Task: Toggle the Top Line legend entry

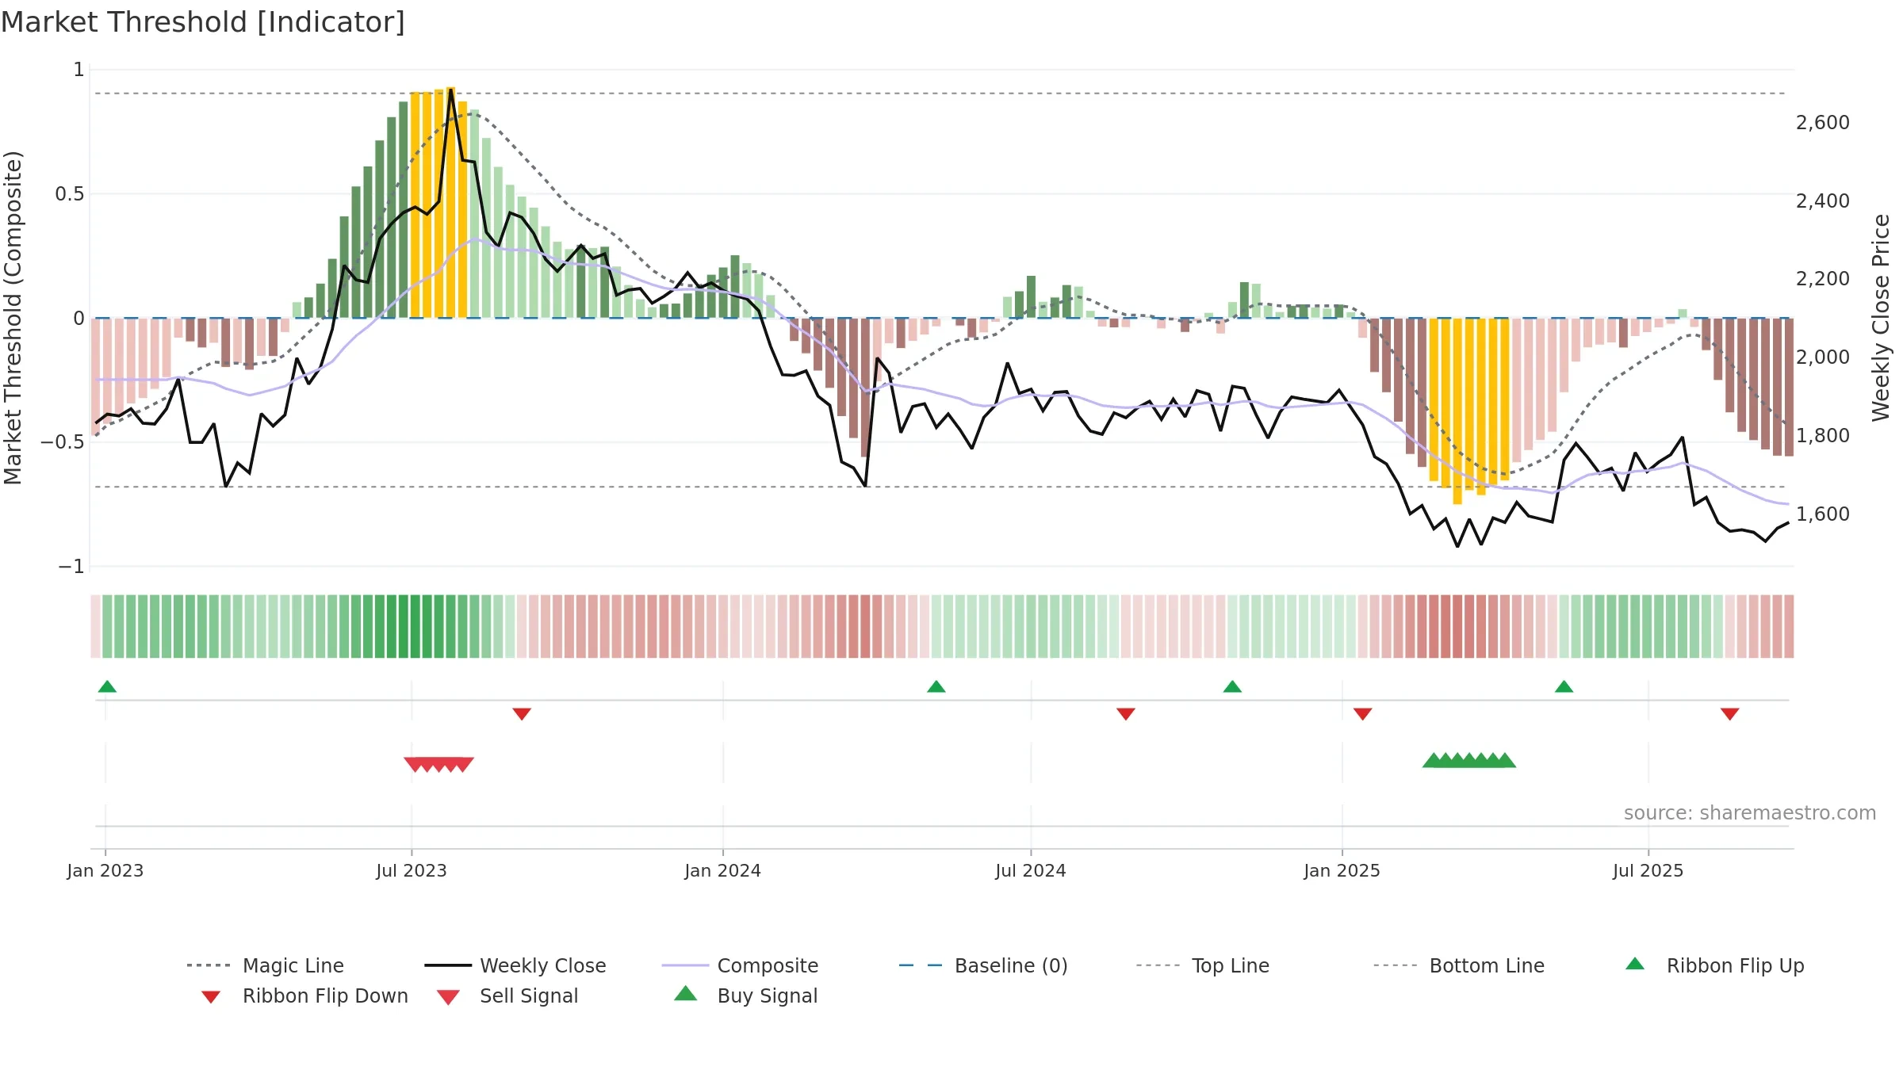Action: click(x=1203, y=965)
